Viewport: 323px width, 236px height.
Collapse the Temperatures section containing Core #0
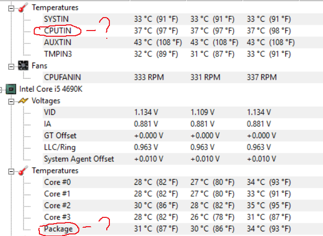(x=11, y=170)
